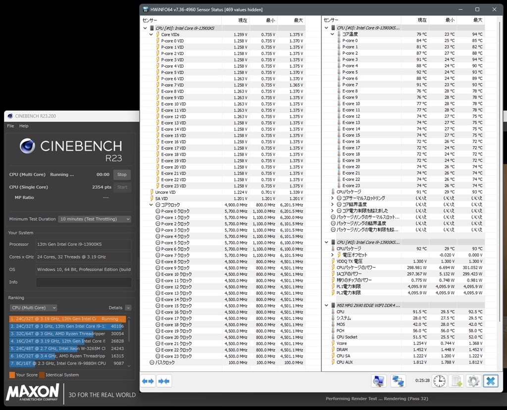The image size is (507, 410).
Task: Click the brown Identical System legend swatch
Action: [42, 375]
